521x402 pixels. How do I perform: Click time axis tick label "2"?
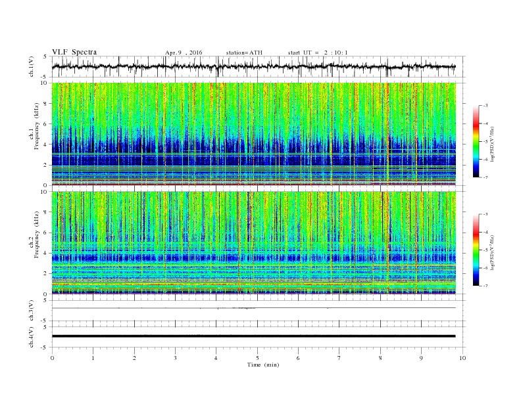coord(134,358)
